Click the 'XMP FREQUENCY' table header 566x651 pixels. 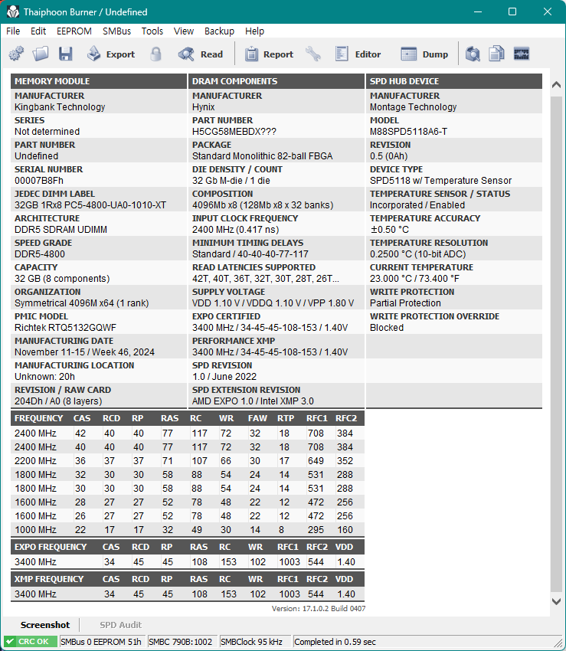tap(49, 579)
